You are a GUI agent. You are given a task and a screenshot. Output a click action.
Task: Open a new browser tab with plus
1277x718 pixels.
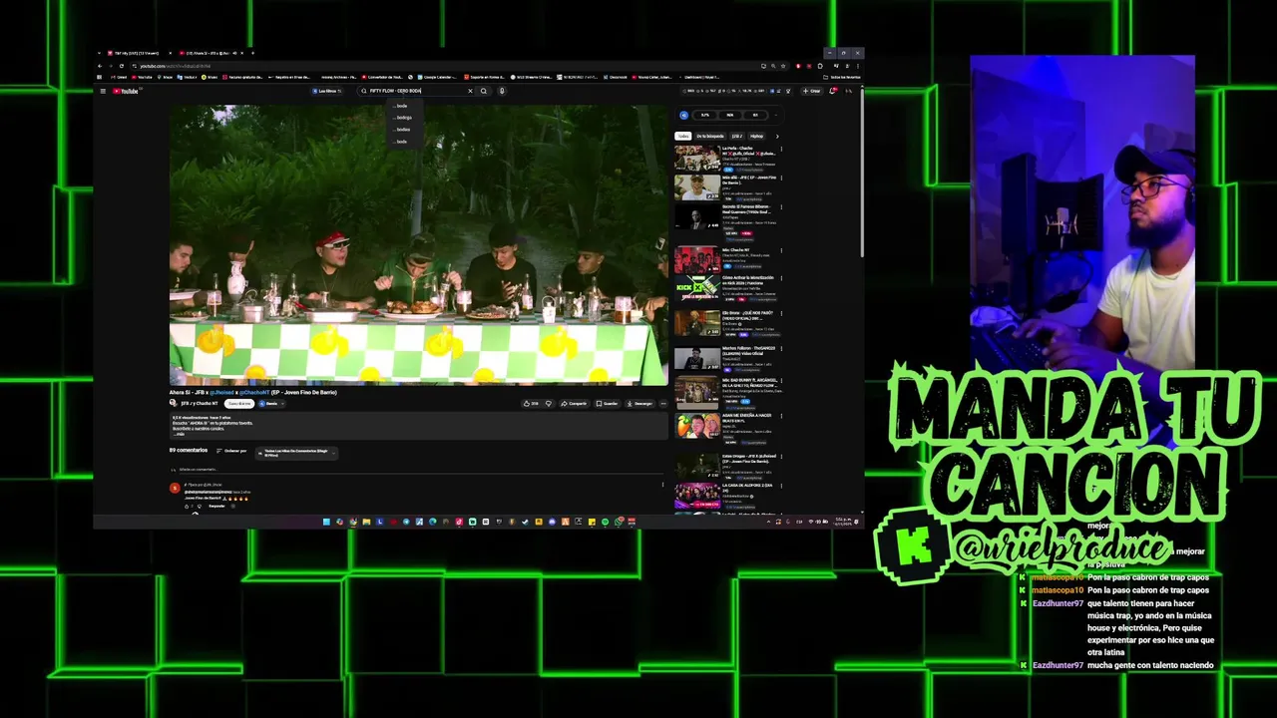tap(252, 53)
